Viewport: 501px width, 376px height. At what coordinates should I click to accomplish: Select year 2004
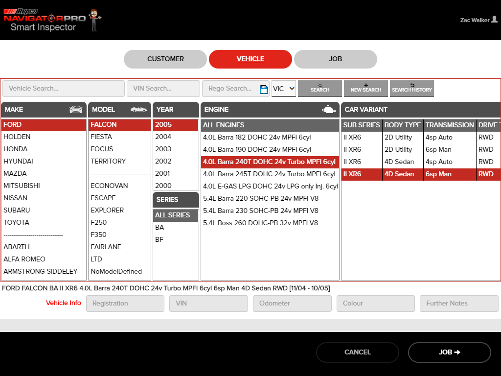coord(176,137)
